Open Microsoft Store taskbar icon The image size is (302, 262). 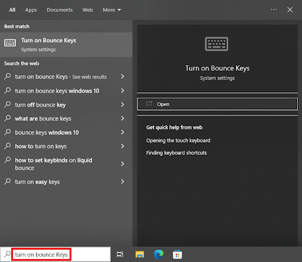[178, 254]
